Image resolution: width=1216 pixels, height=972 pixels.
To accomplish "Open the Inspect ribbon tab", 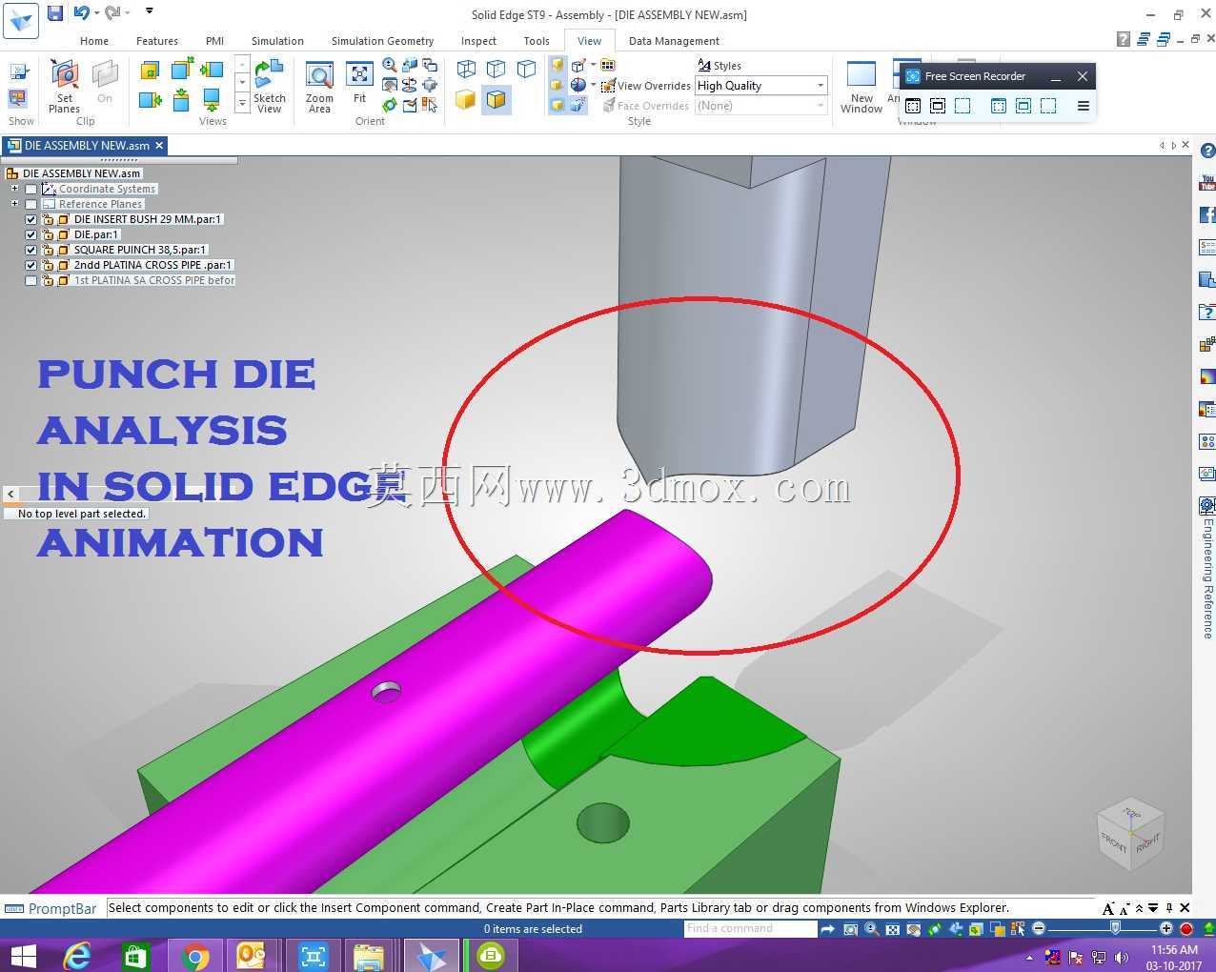I will pos(478,41).
